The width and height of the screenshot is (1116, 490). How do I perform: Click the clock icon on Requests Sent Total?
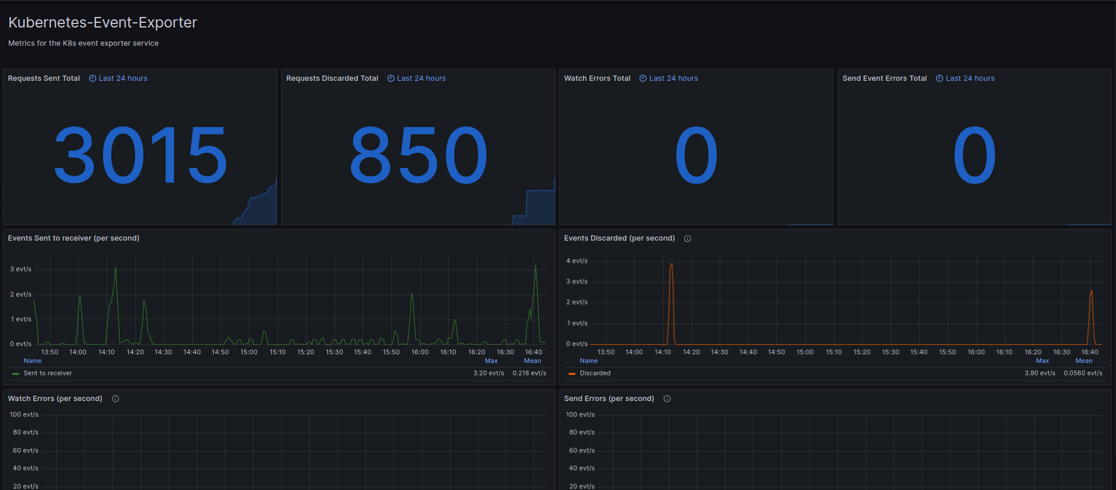(93, 78)
